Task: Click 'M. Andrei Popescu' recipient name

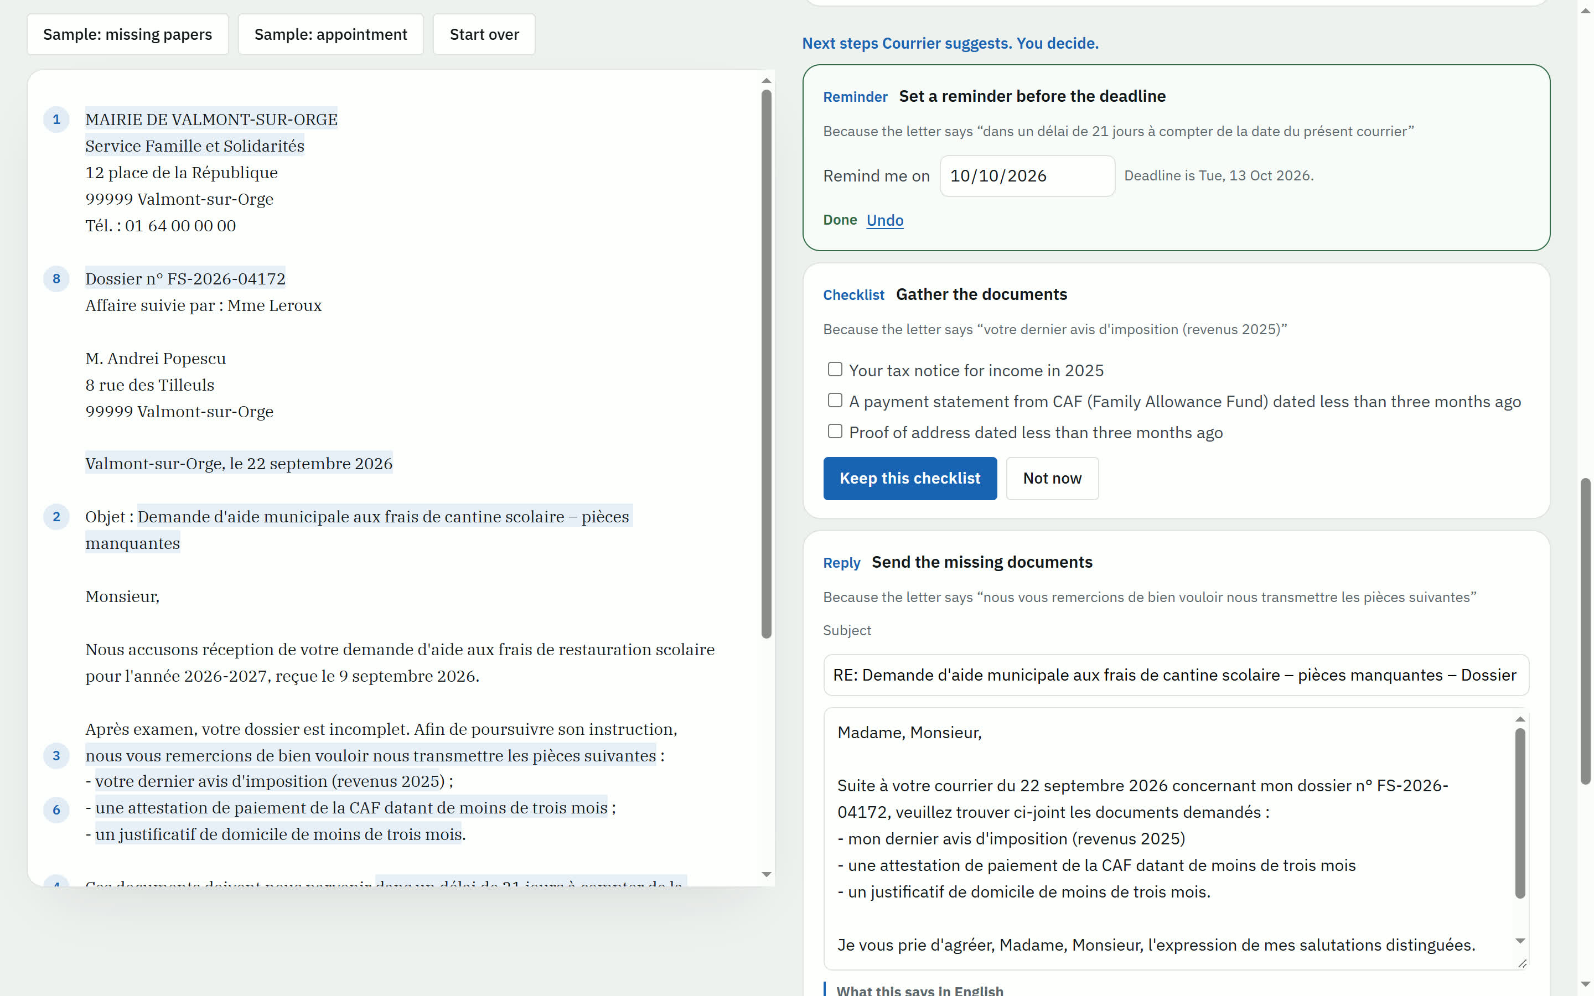Action: point(156,359)
